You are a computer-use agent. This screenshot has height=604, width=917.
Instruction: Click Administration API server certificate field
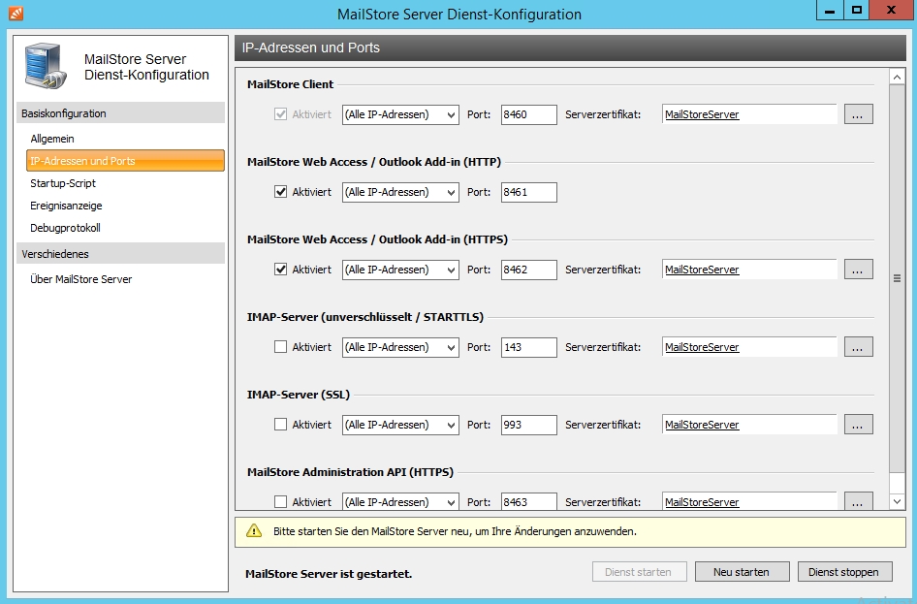click(749, 501)
